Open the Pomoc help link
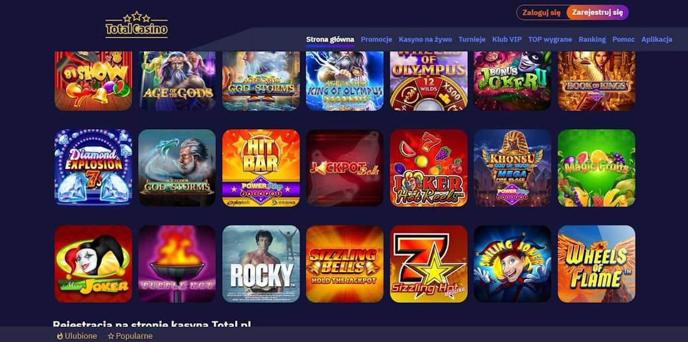This screenshot has height=342, width=688. (x=624, y=39)
